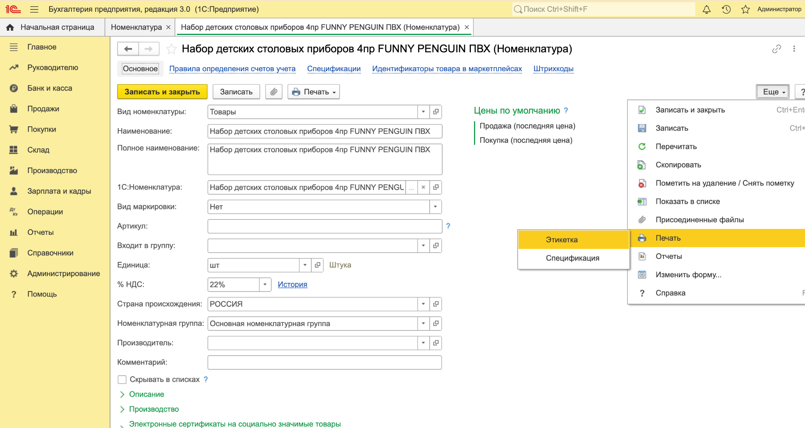Open Вид номенклатуры dropdown

(423, 112)
